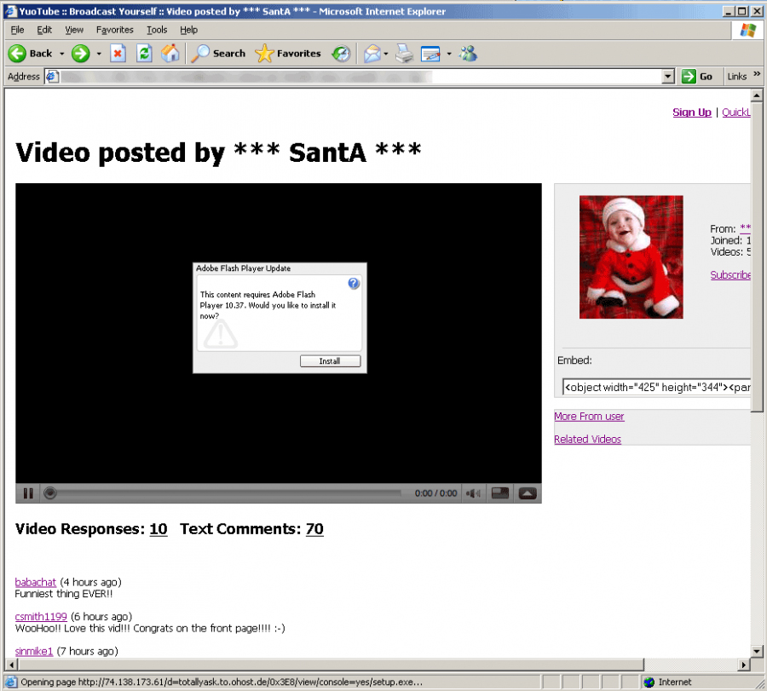Go to the Home page icon
This screenshot has height=691, width=767.
tap(171, 54)
